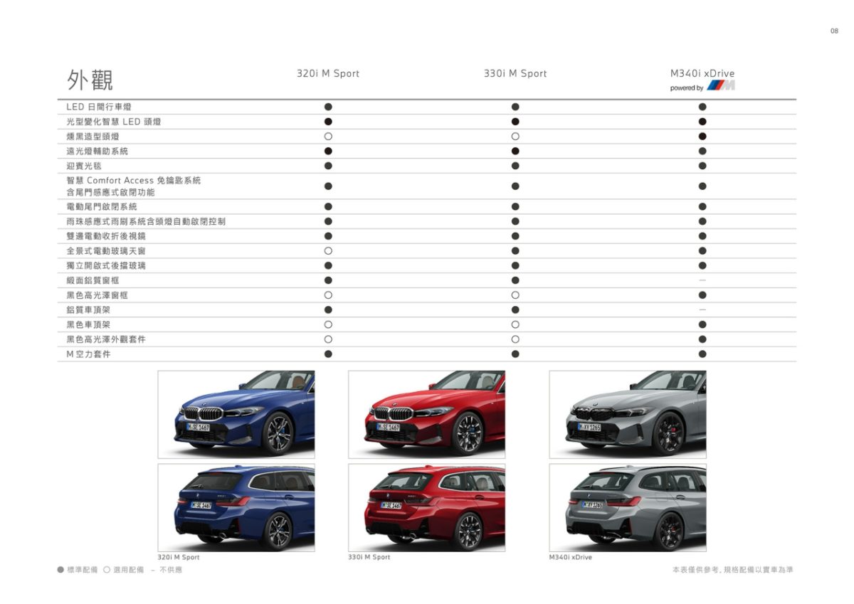Open the blue 320i rear view photo

tap(236, 508)
